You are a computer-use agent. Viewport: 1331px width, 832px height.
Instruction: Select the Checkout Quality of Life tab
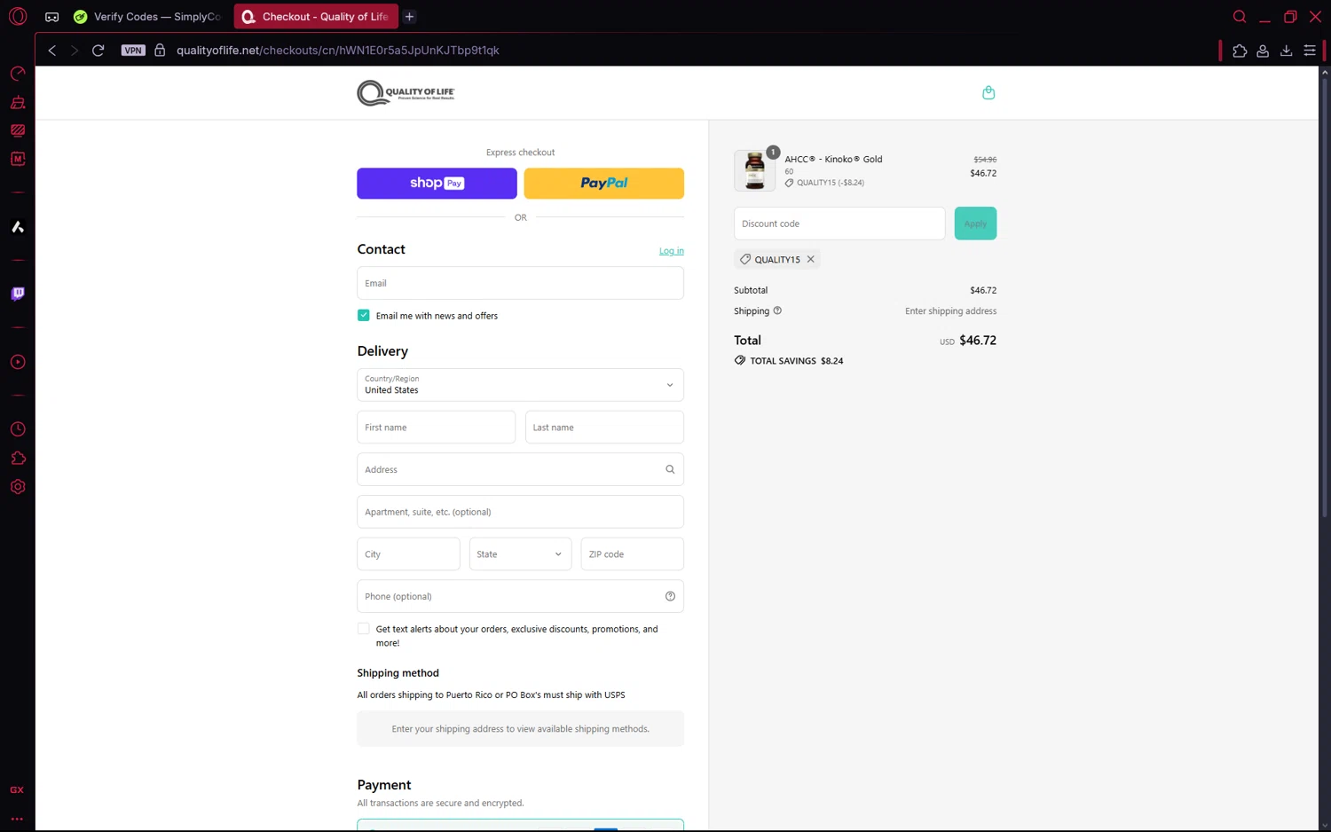coord(316,17)
